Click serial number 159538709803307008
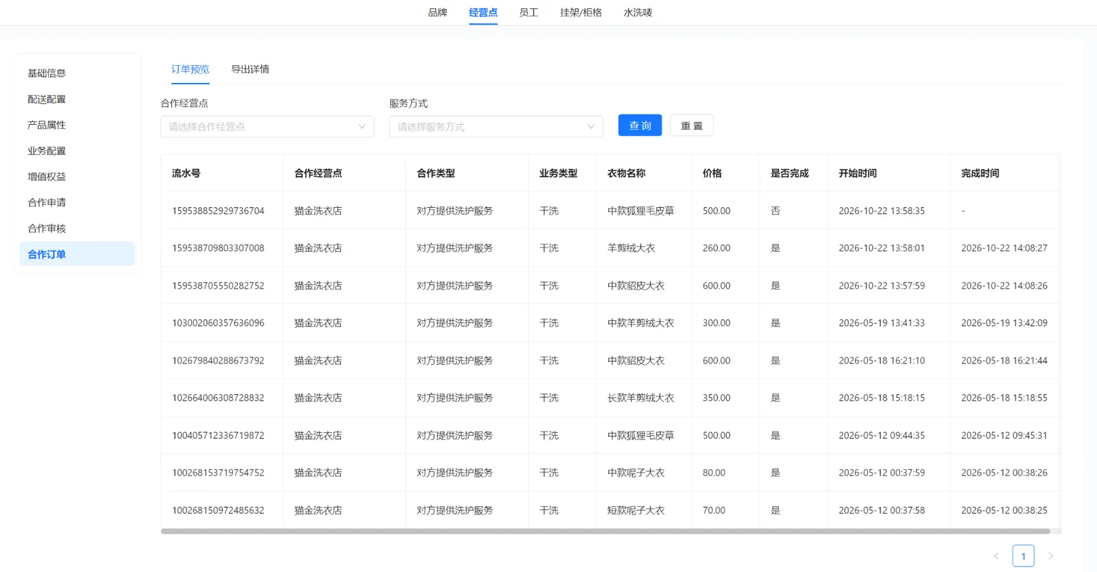This screenshot has width=1097, height=572. (x=218, y=248)
